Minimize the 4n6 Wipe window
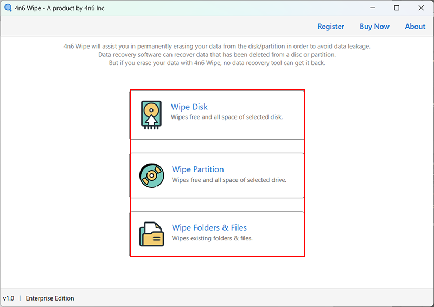The width and height of the screenshot is (434, 307). click(x=373, y=8)
